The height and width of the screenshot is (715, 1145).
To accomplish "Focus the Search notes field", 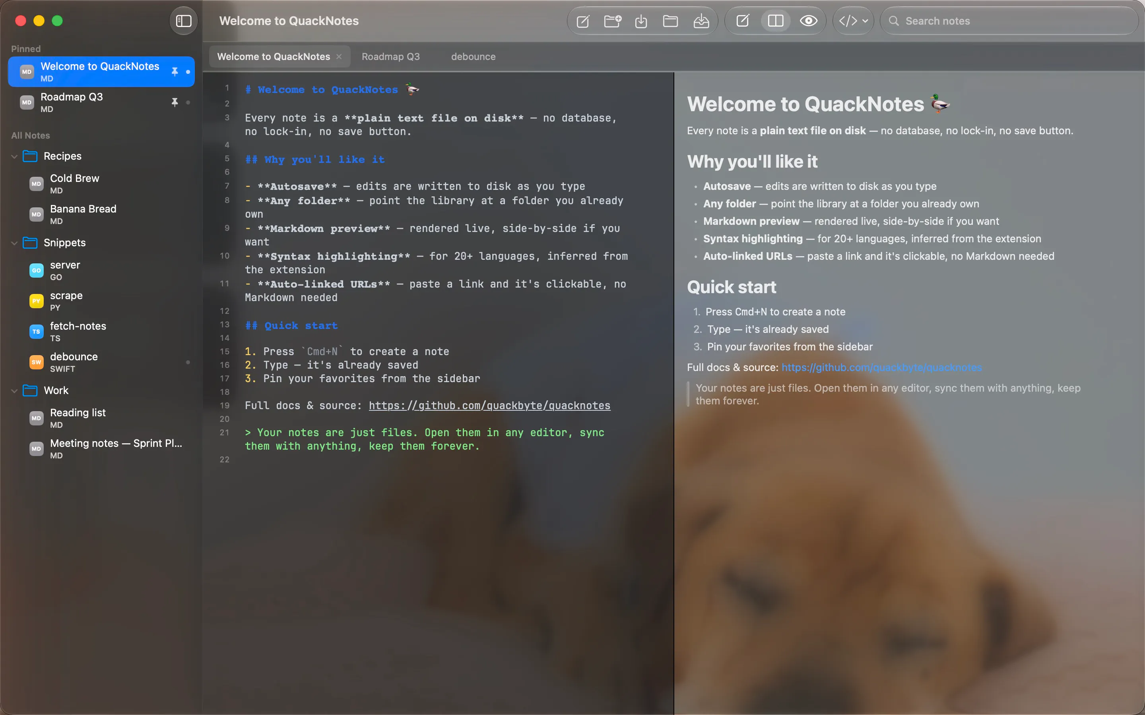I will click(x=1009, y=21).
